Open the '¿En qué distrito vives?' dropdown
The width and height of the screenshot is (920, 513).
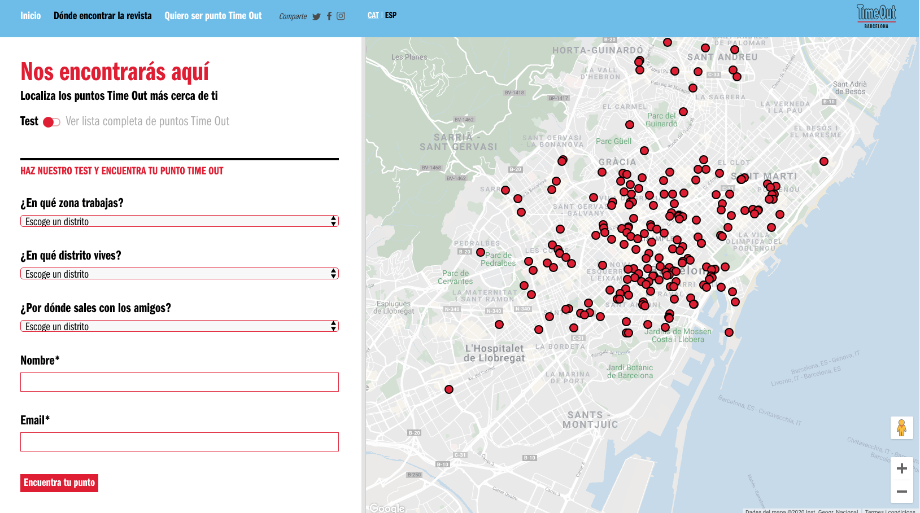(180, 274)
